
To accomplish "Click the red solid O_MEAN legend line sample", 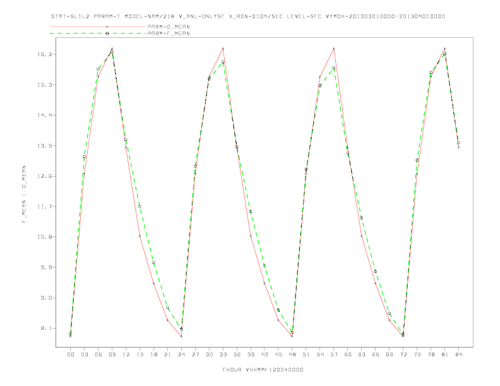I will click(x=98, y=26).
